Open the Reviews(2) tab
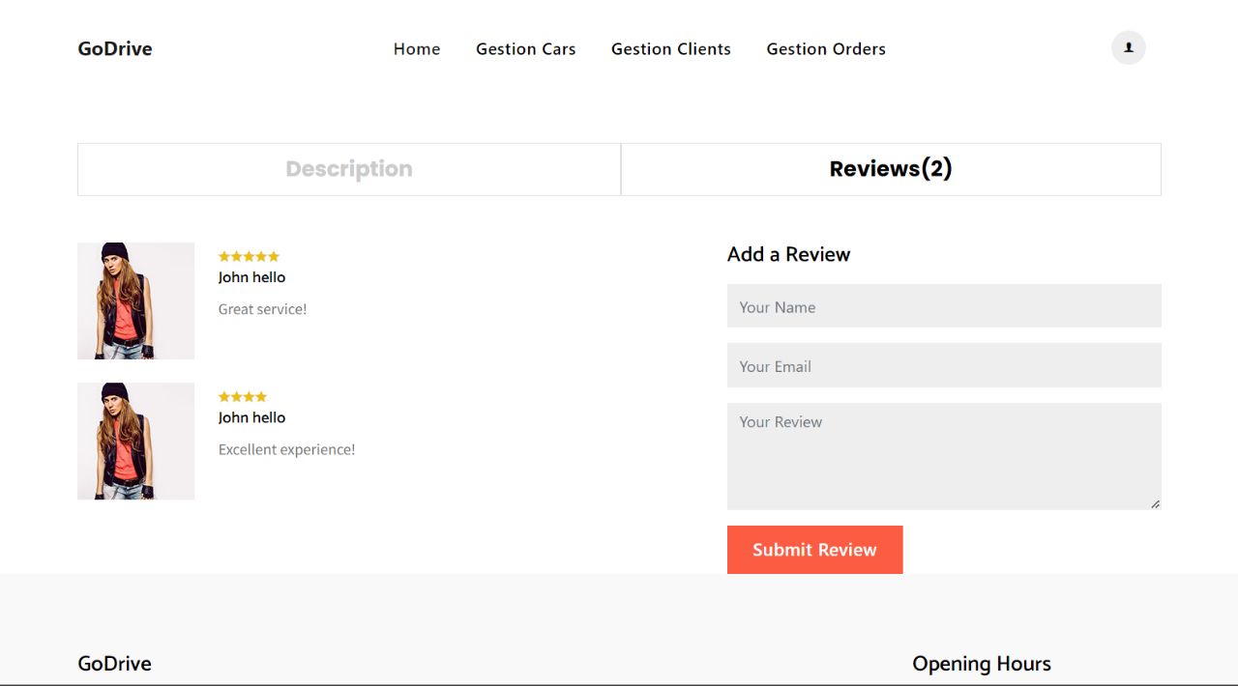 click(890, 168)
